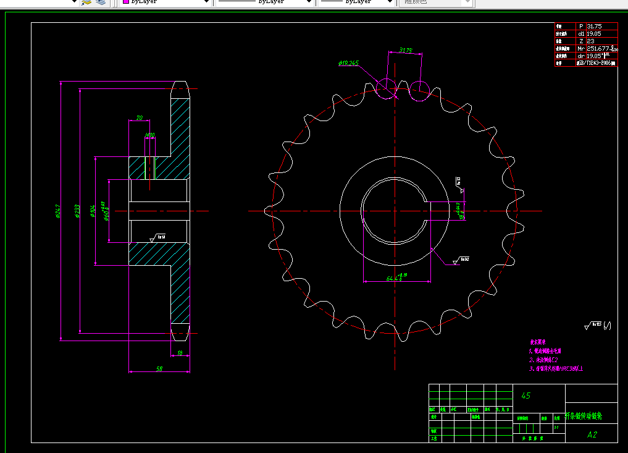Select the material value 45 in title block
Viewport: 628px width, 453px height.
tap(526, 396)
